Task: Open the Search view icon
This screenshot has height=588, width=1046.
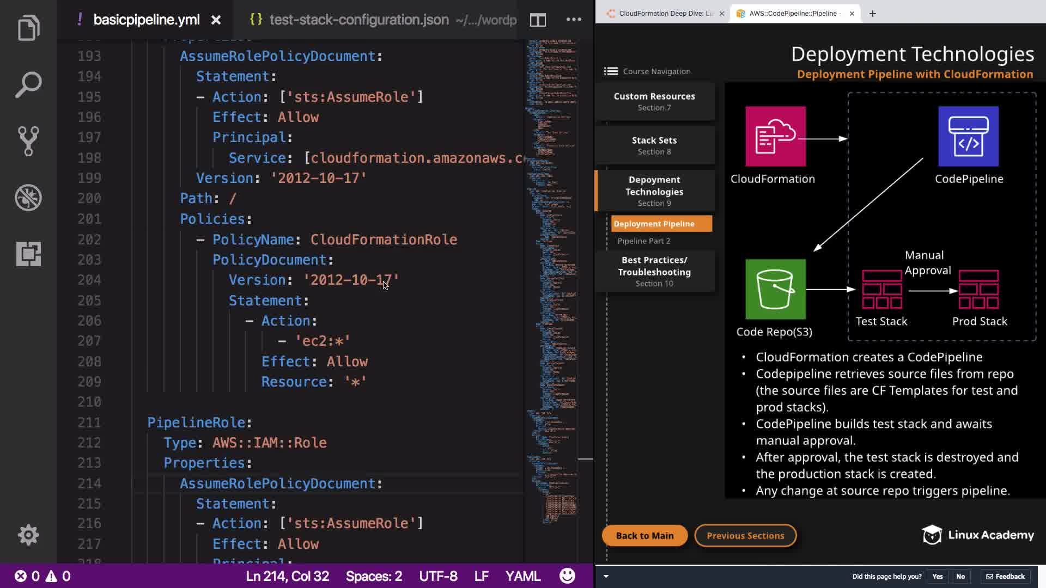Action: pos(28,84)
